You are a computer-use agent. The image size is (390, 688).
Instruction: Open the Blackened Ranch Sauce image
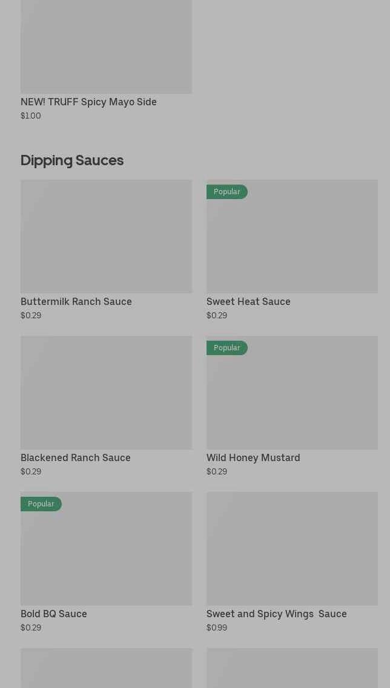tap(106, 393)
